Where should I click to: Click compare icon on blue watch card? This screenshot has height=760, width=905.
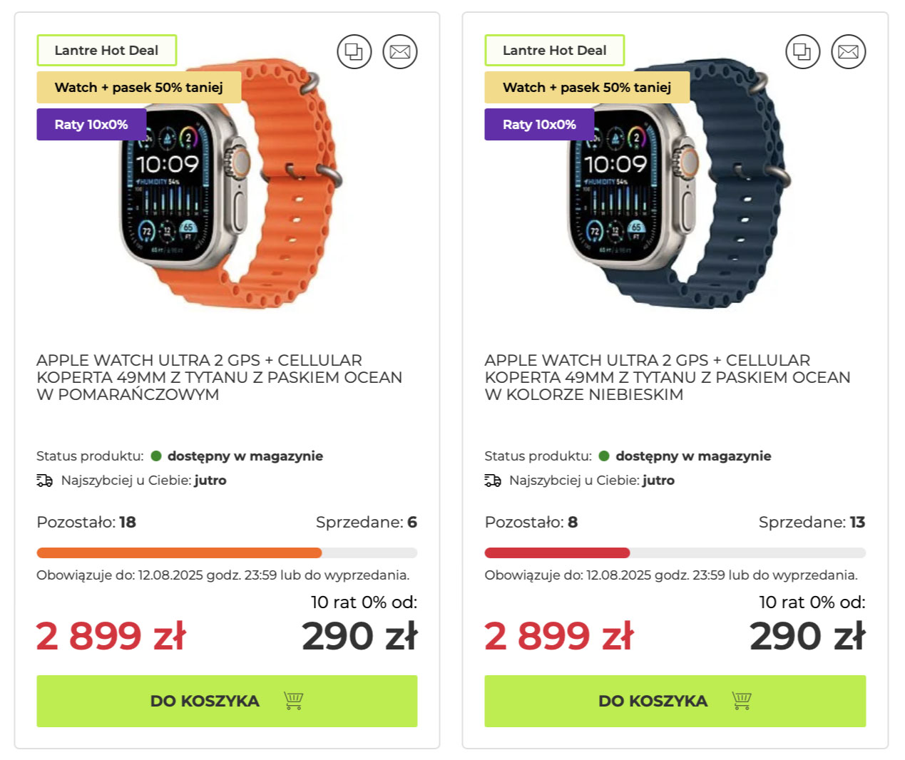point(803,52)
